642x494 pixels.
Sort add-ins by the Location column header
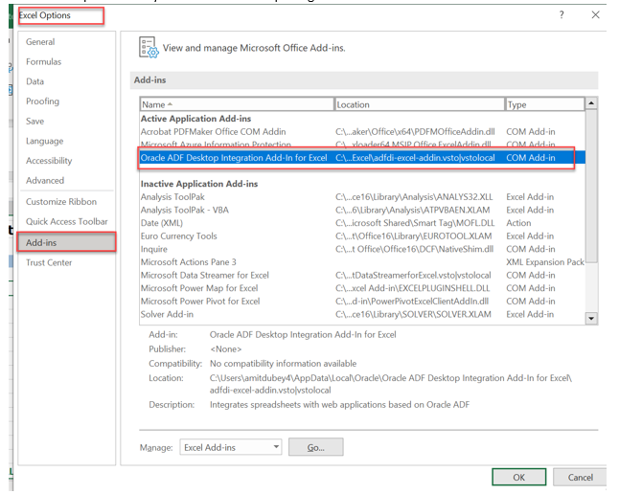420,104
